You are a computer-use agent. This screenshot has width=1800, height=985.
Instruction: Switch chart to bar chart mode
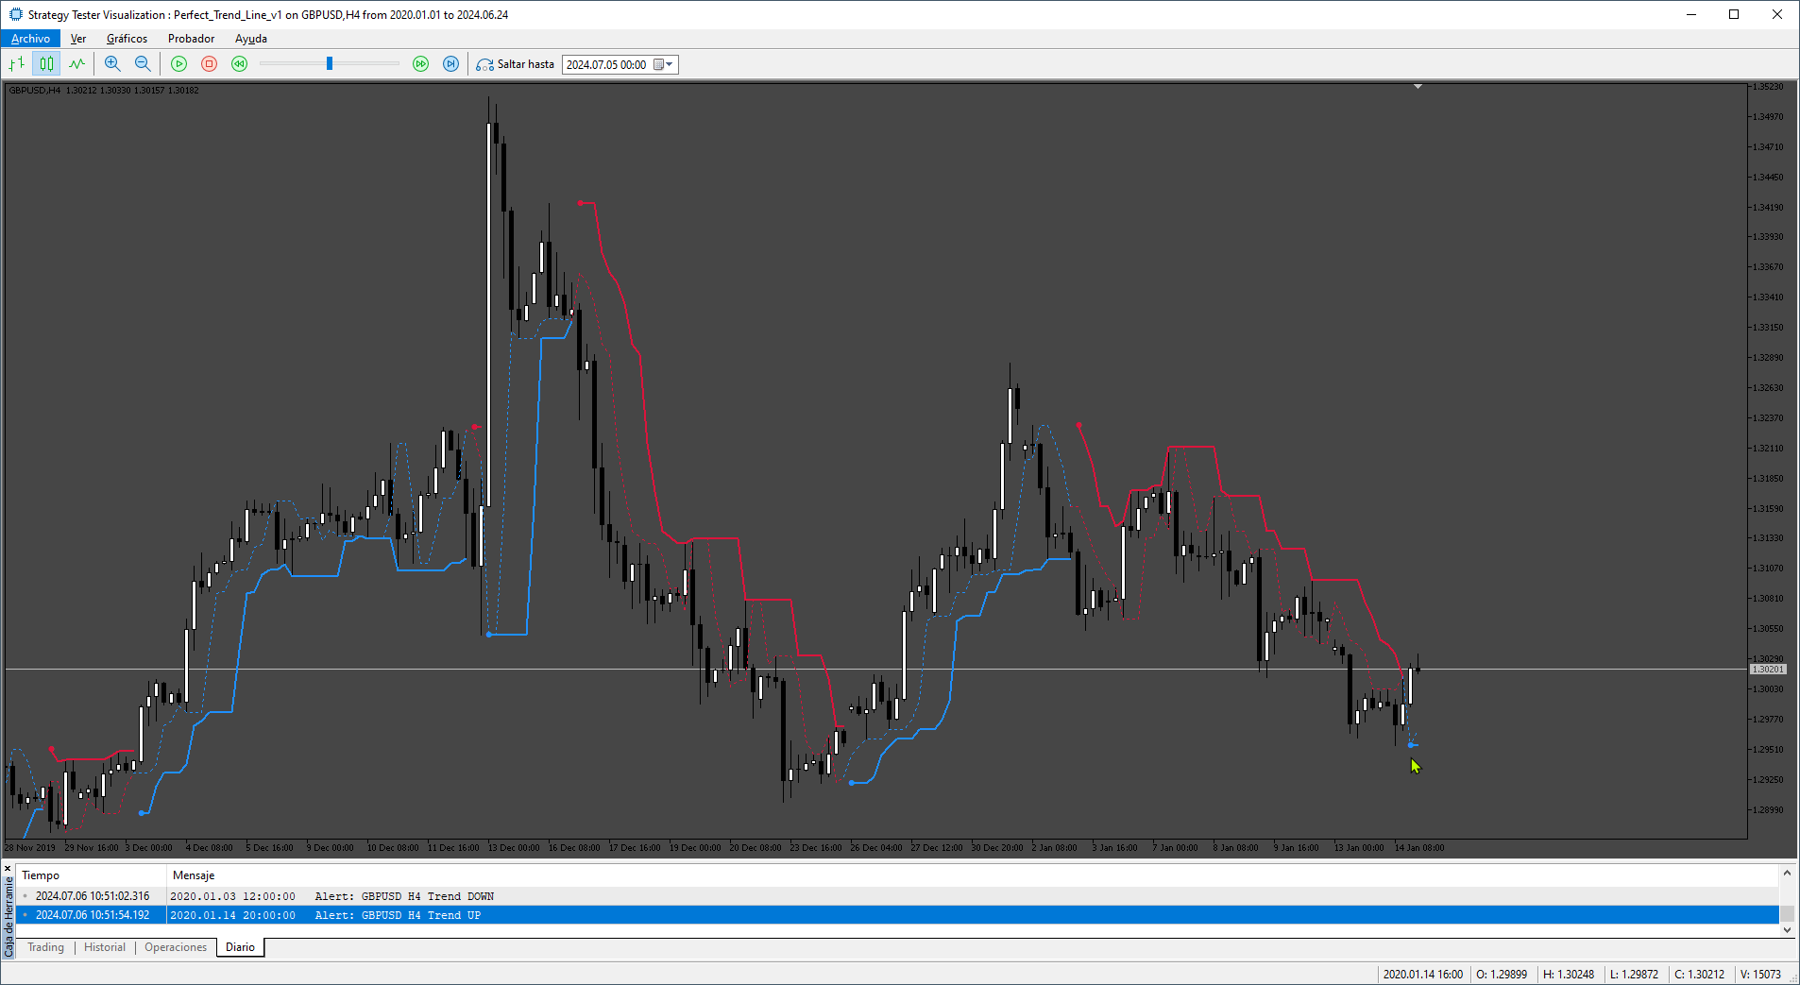(16, 64)
